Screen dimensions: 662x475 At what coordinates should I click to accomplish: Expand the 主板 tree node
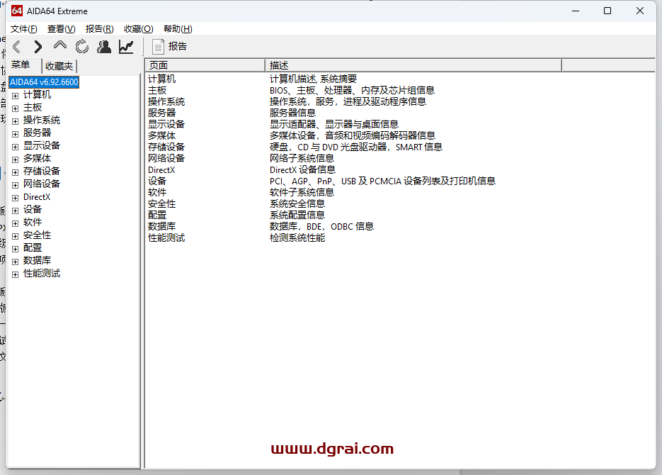(15, 108)
